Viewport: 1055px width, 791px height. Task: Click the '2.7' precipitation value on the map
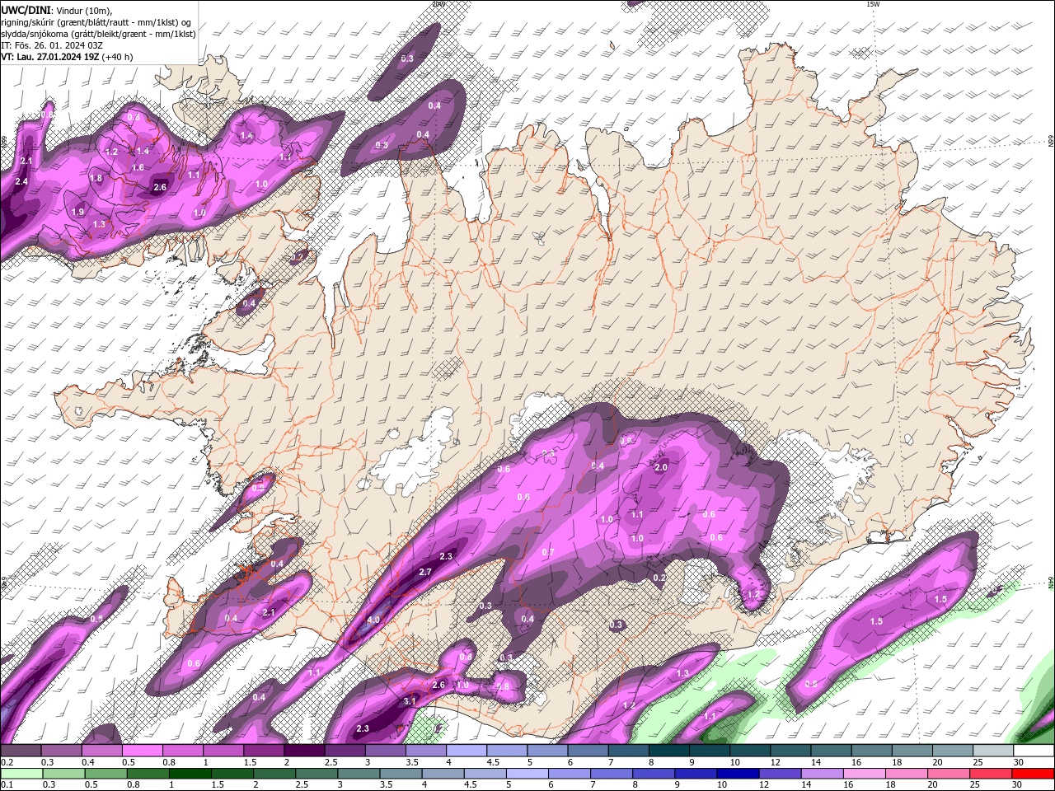click(x=425, y=572)
